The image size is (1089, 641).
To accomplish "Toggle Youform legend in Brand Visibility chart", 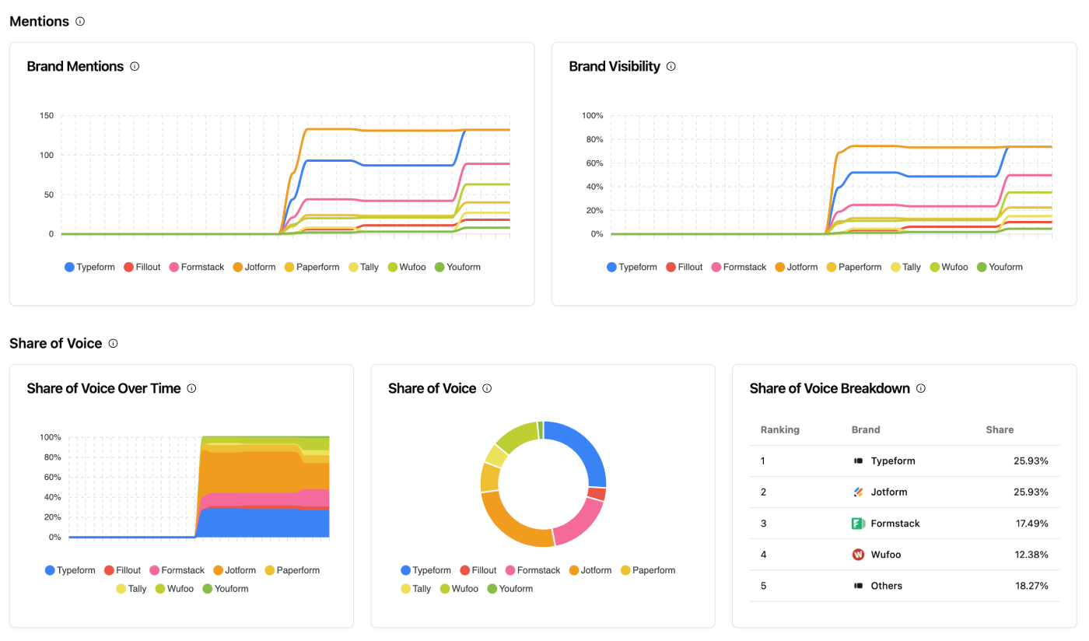I will coord(1000,268).
